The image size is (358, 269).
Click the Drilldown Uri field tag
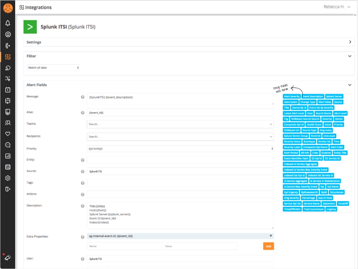tap(292, 130)
